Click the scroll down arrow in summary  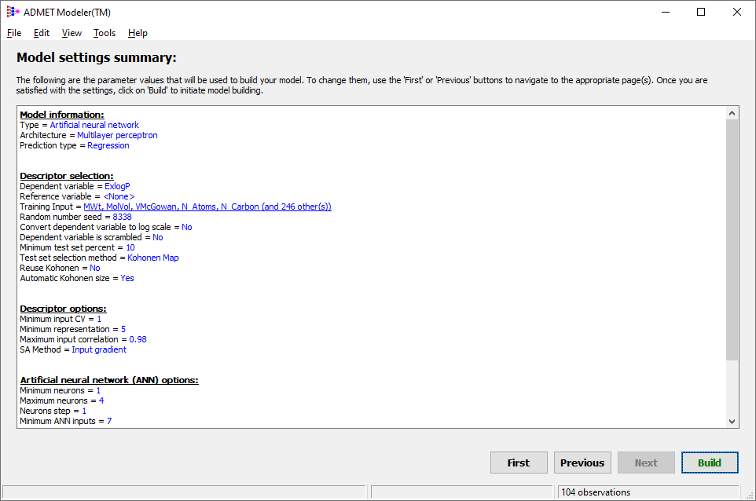[732, 421]
